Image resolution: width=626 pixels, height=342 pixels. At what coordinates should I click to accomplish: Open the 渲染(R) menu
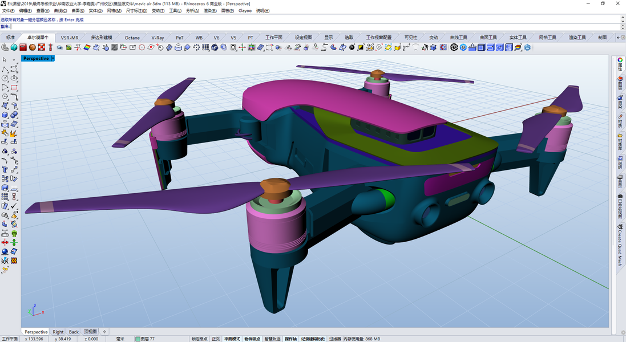(x=210, y=11)
